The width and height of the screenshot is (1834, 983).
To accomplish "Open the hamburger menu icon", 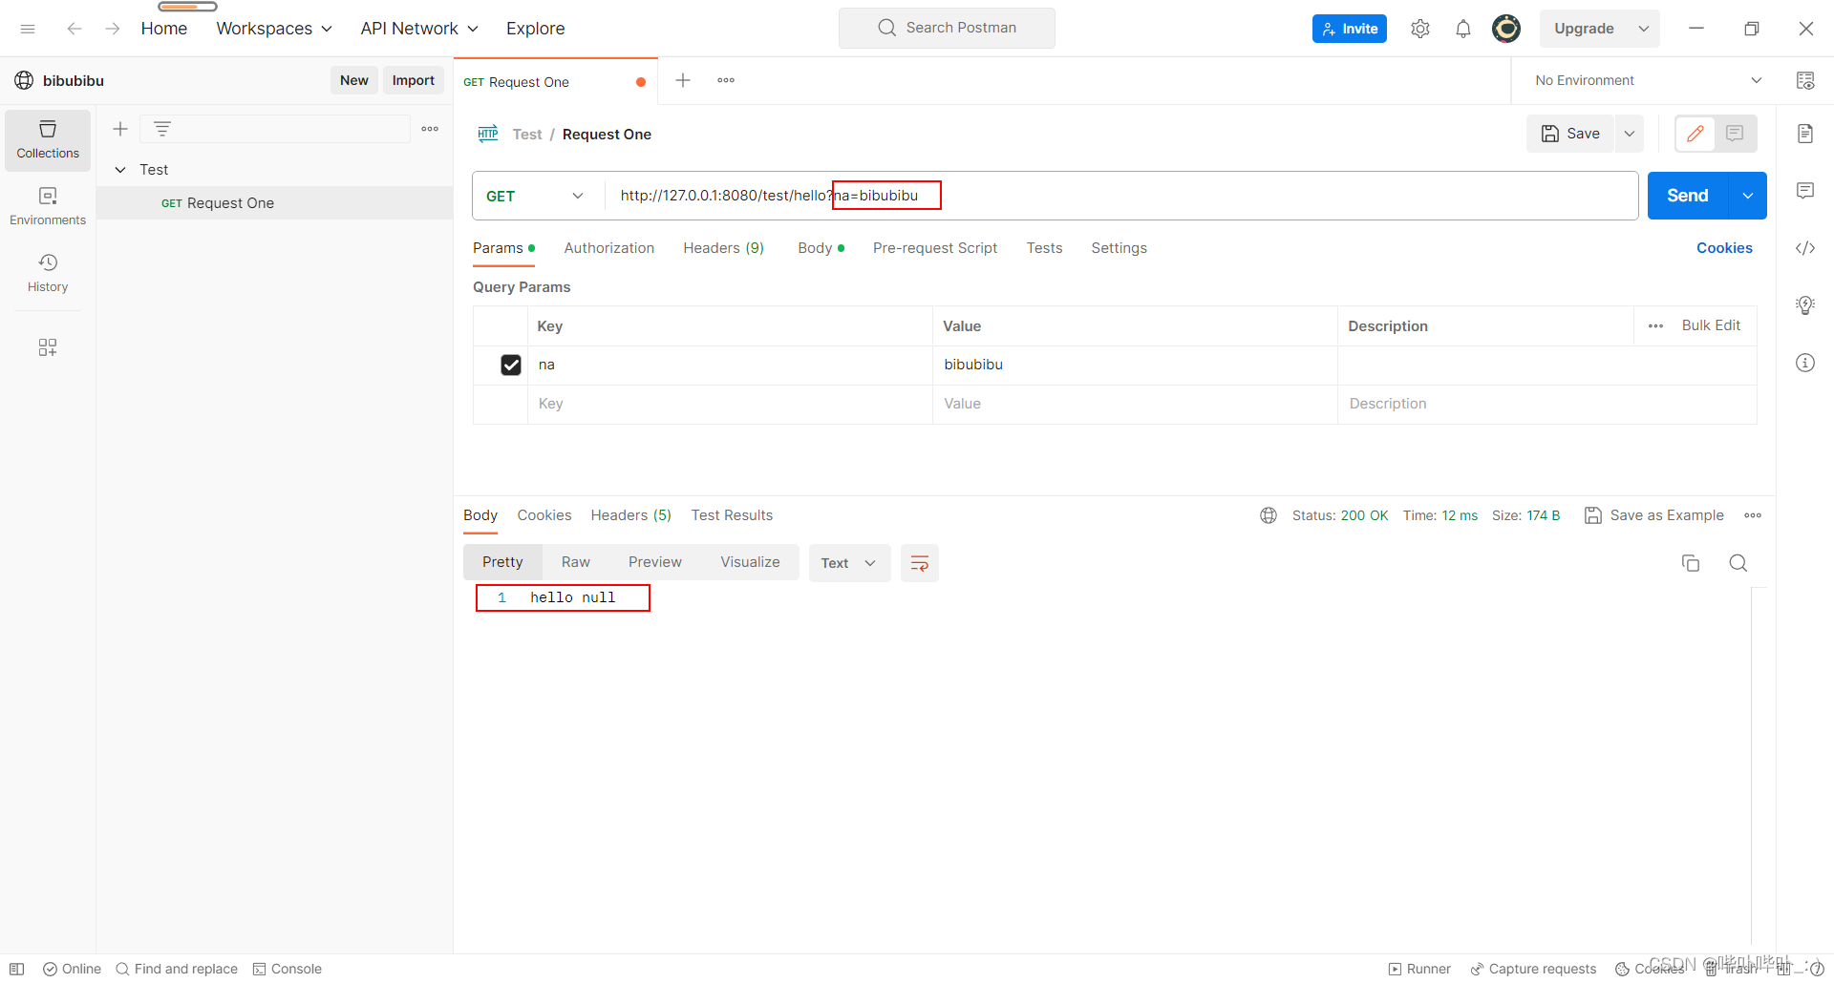I will tap(28, 29).
